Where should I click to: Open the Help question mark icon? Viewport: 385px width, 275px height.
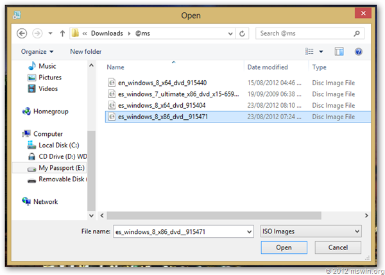358,51
